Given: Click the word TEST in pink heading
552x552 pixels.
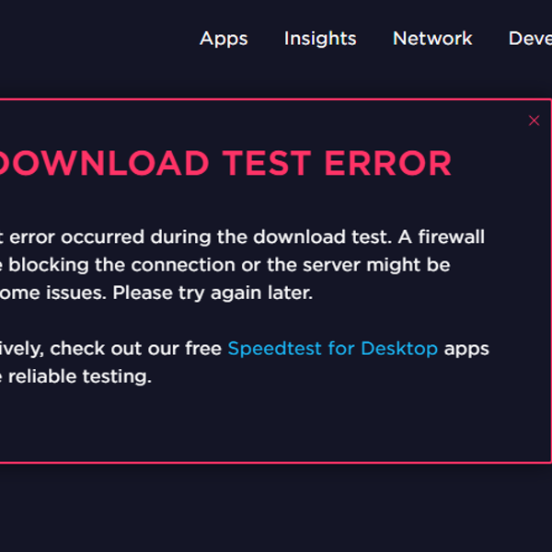Looking at the screenshot, I should pos(267,163).
